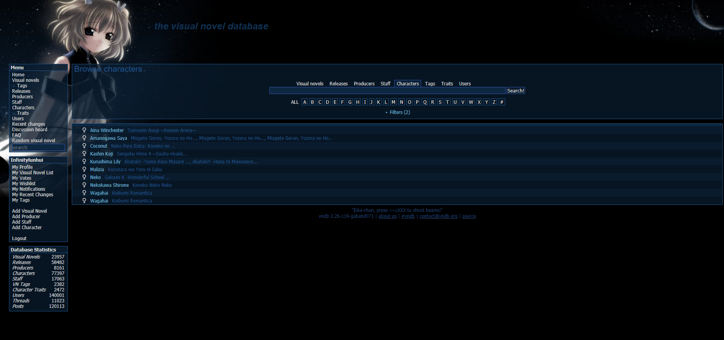Open the contact@vndb.org footer link
This screenshot has width=724, height=340.
(438, 216)
